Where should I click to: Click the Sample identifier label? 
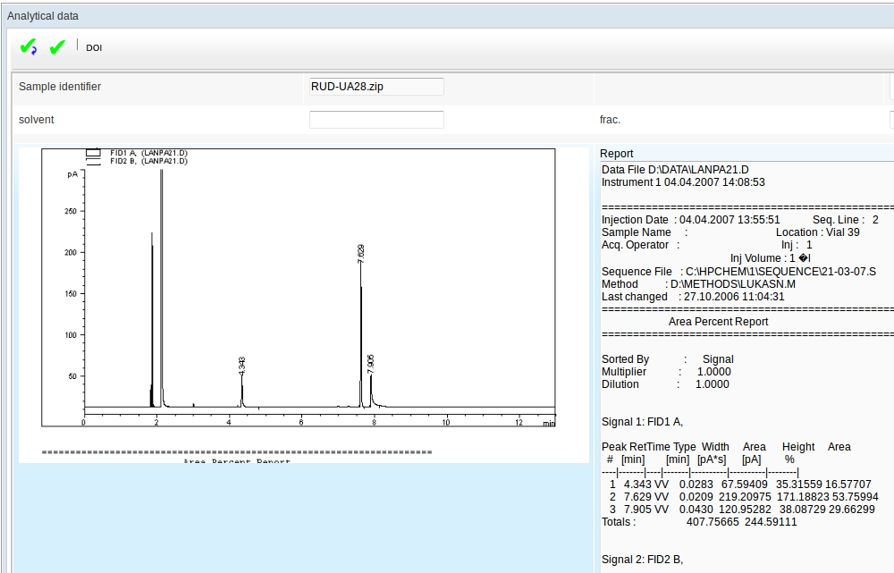point(60,87)
